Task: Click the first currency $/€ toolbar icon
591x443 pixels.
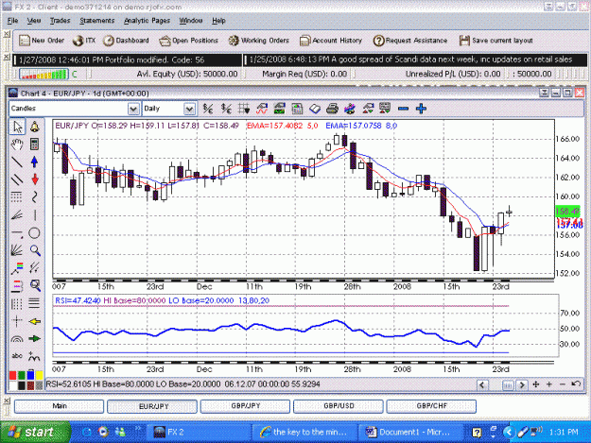Action: (x=208, y=109)
